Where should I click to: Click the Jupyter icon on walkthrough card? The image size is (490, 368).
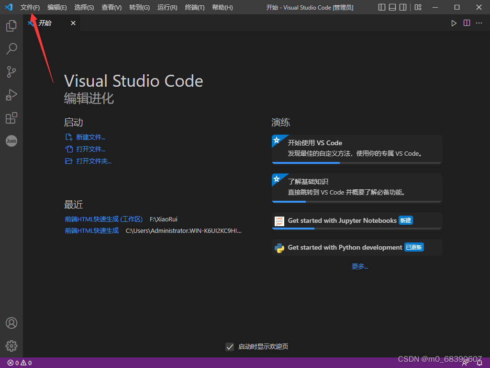point(279,221)
